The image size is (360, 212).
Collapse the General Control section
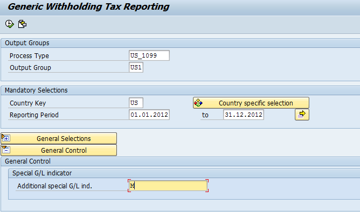[x=59, y=150]
